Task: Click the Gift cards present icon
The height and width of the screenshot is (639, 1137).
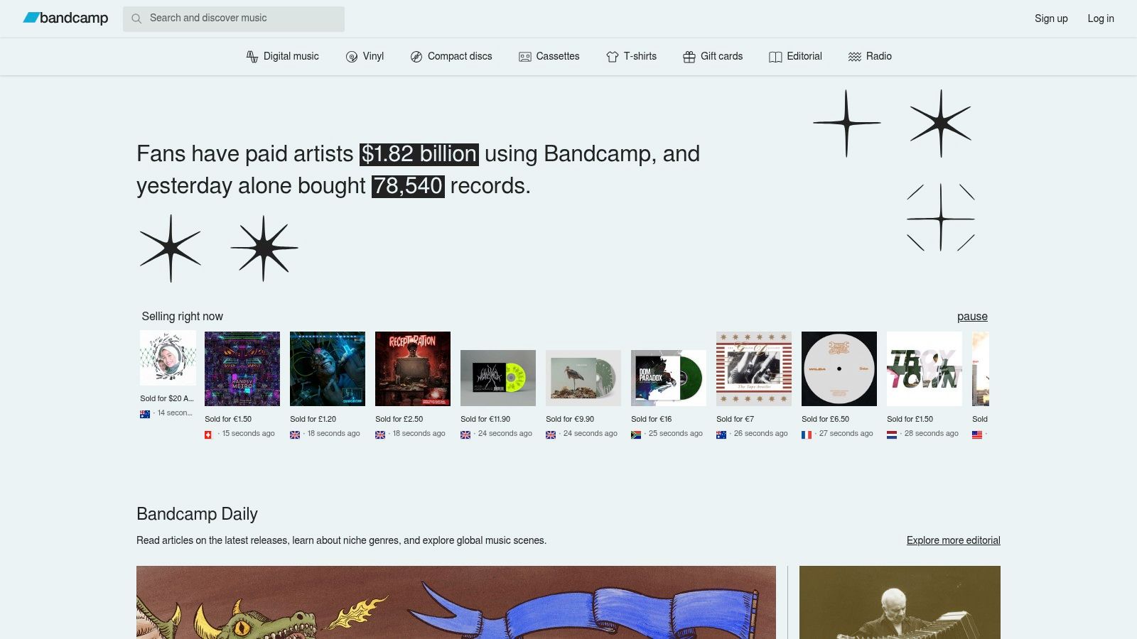Action: click(689, 57)
